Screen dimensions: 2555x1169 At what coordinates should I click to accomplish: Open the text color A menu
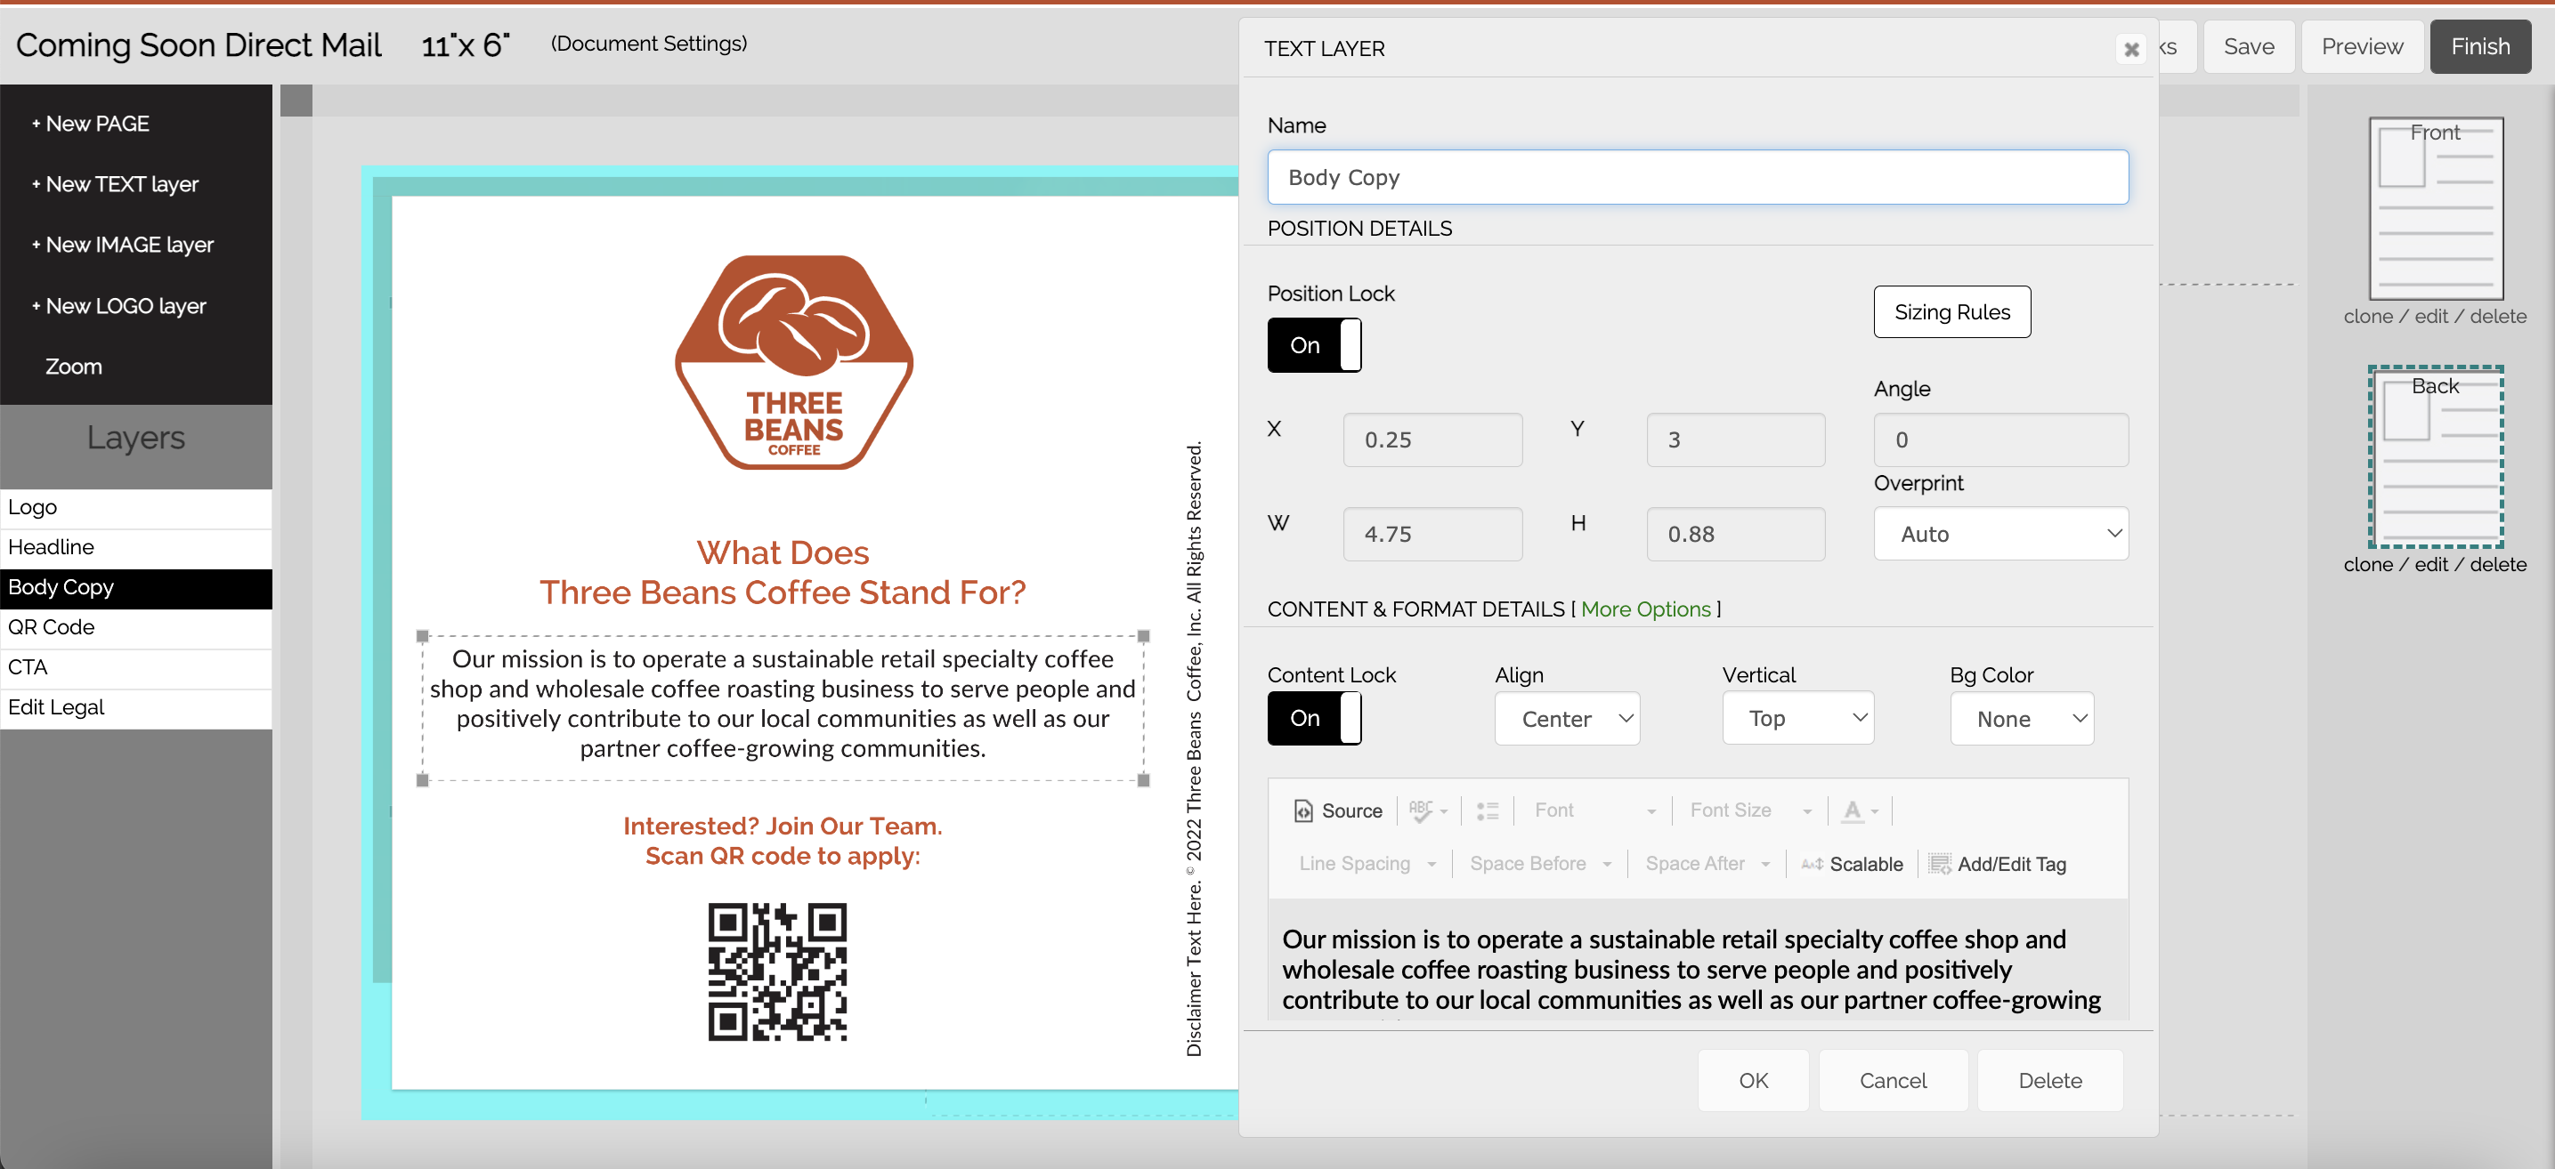point(1860,810)
